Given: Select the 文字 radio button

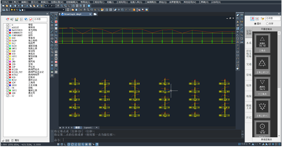Looking at the screenshot, I should point(267,24).
